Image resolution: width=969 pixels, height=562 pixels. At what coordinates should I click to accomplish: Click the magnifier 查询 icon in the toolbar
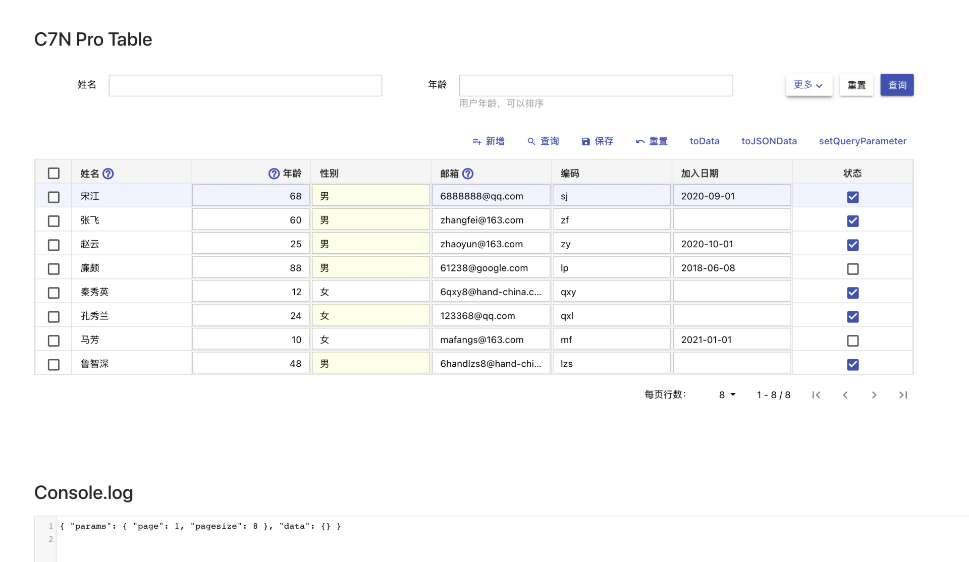tap(530, 142)
